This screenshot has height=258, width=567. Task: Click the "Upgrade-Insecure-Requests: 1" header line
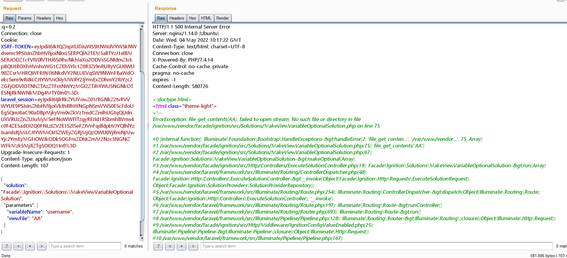point(35,152)
